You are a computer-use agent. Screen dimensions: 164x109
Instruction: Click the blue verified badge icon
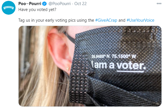click(45, 4)
